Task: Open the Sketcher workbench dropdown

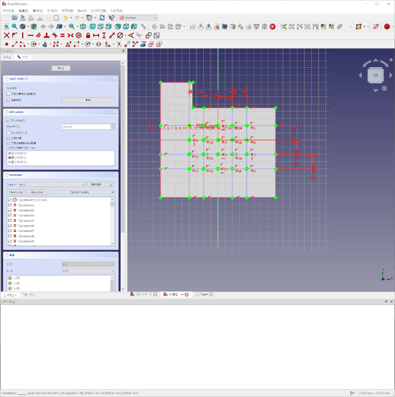Action: point(138,17)
